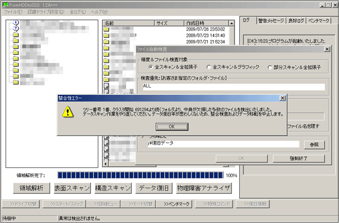Click the 領域解析完了 progress bar
Screen dimensions: 339x223
tap(141, 175)
